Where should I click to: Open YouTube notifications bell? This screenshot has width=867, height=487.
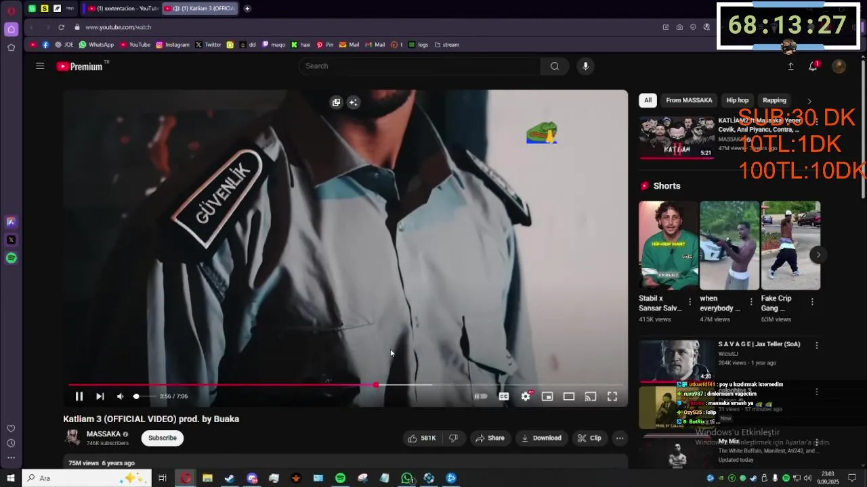813,66
